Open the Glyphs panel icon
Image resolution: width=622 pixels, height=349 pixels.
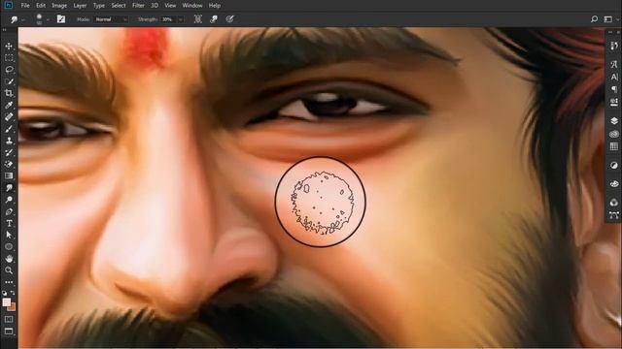tap(613, 64)
